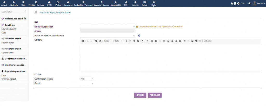Open the Facturation | Paiement menu

[x=83, y=4]
